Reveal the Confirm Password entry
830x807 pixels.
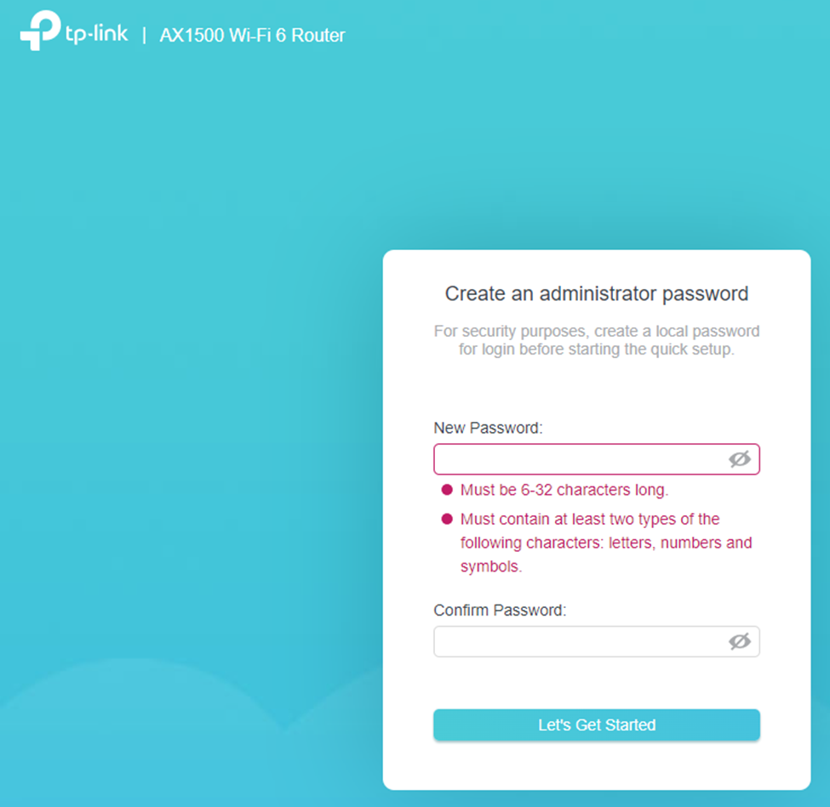(x=740, y=642)
